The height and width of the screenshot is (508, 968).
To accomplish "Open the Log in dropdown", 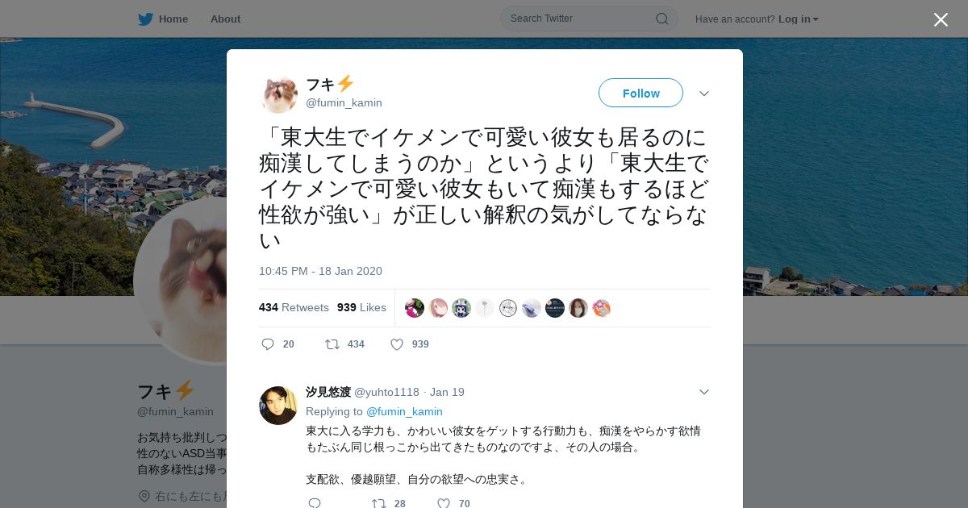I will click(x=799, y=19).
